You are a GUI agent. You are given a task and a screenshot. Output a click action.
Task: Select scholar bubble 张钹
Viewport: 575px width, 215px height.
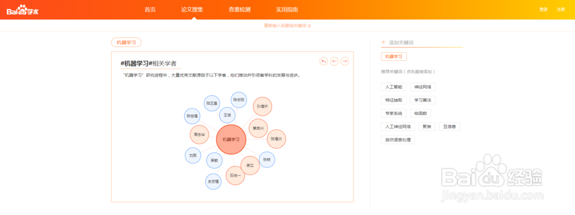(267, 160)
